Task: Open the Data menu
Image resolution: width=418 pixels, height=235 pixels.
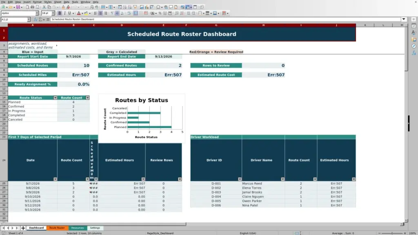Action: click(x=67, y=2)
